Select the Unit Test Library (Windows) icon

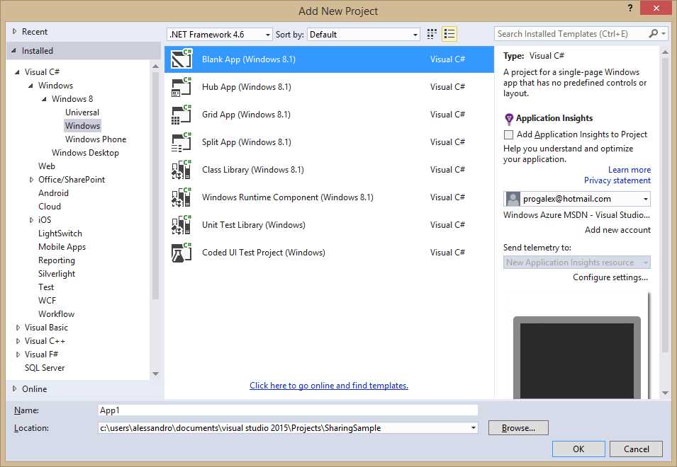[x=181, y=224]
